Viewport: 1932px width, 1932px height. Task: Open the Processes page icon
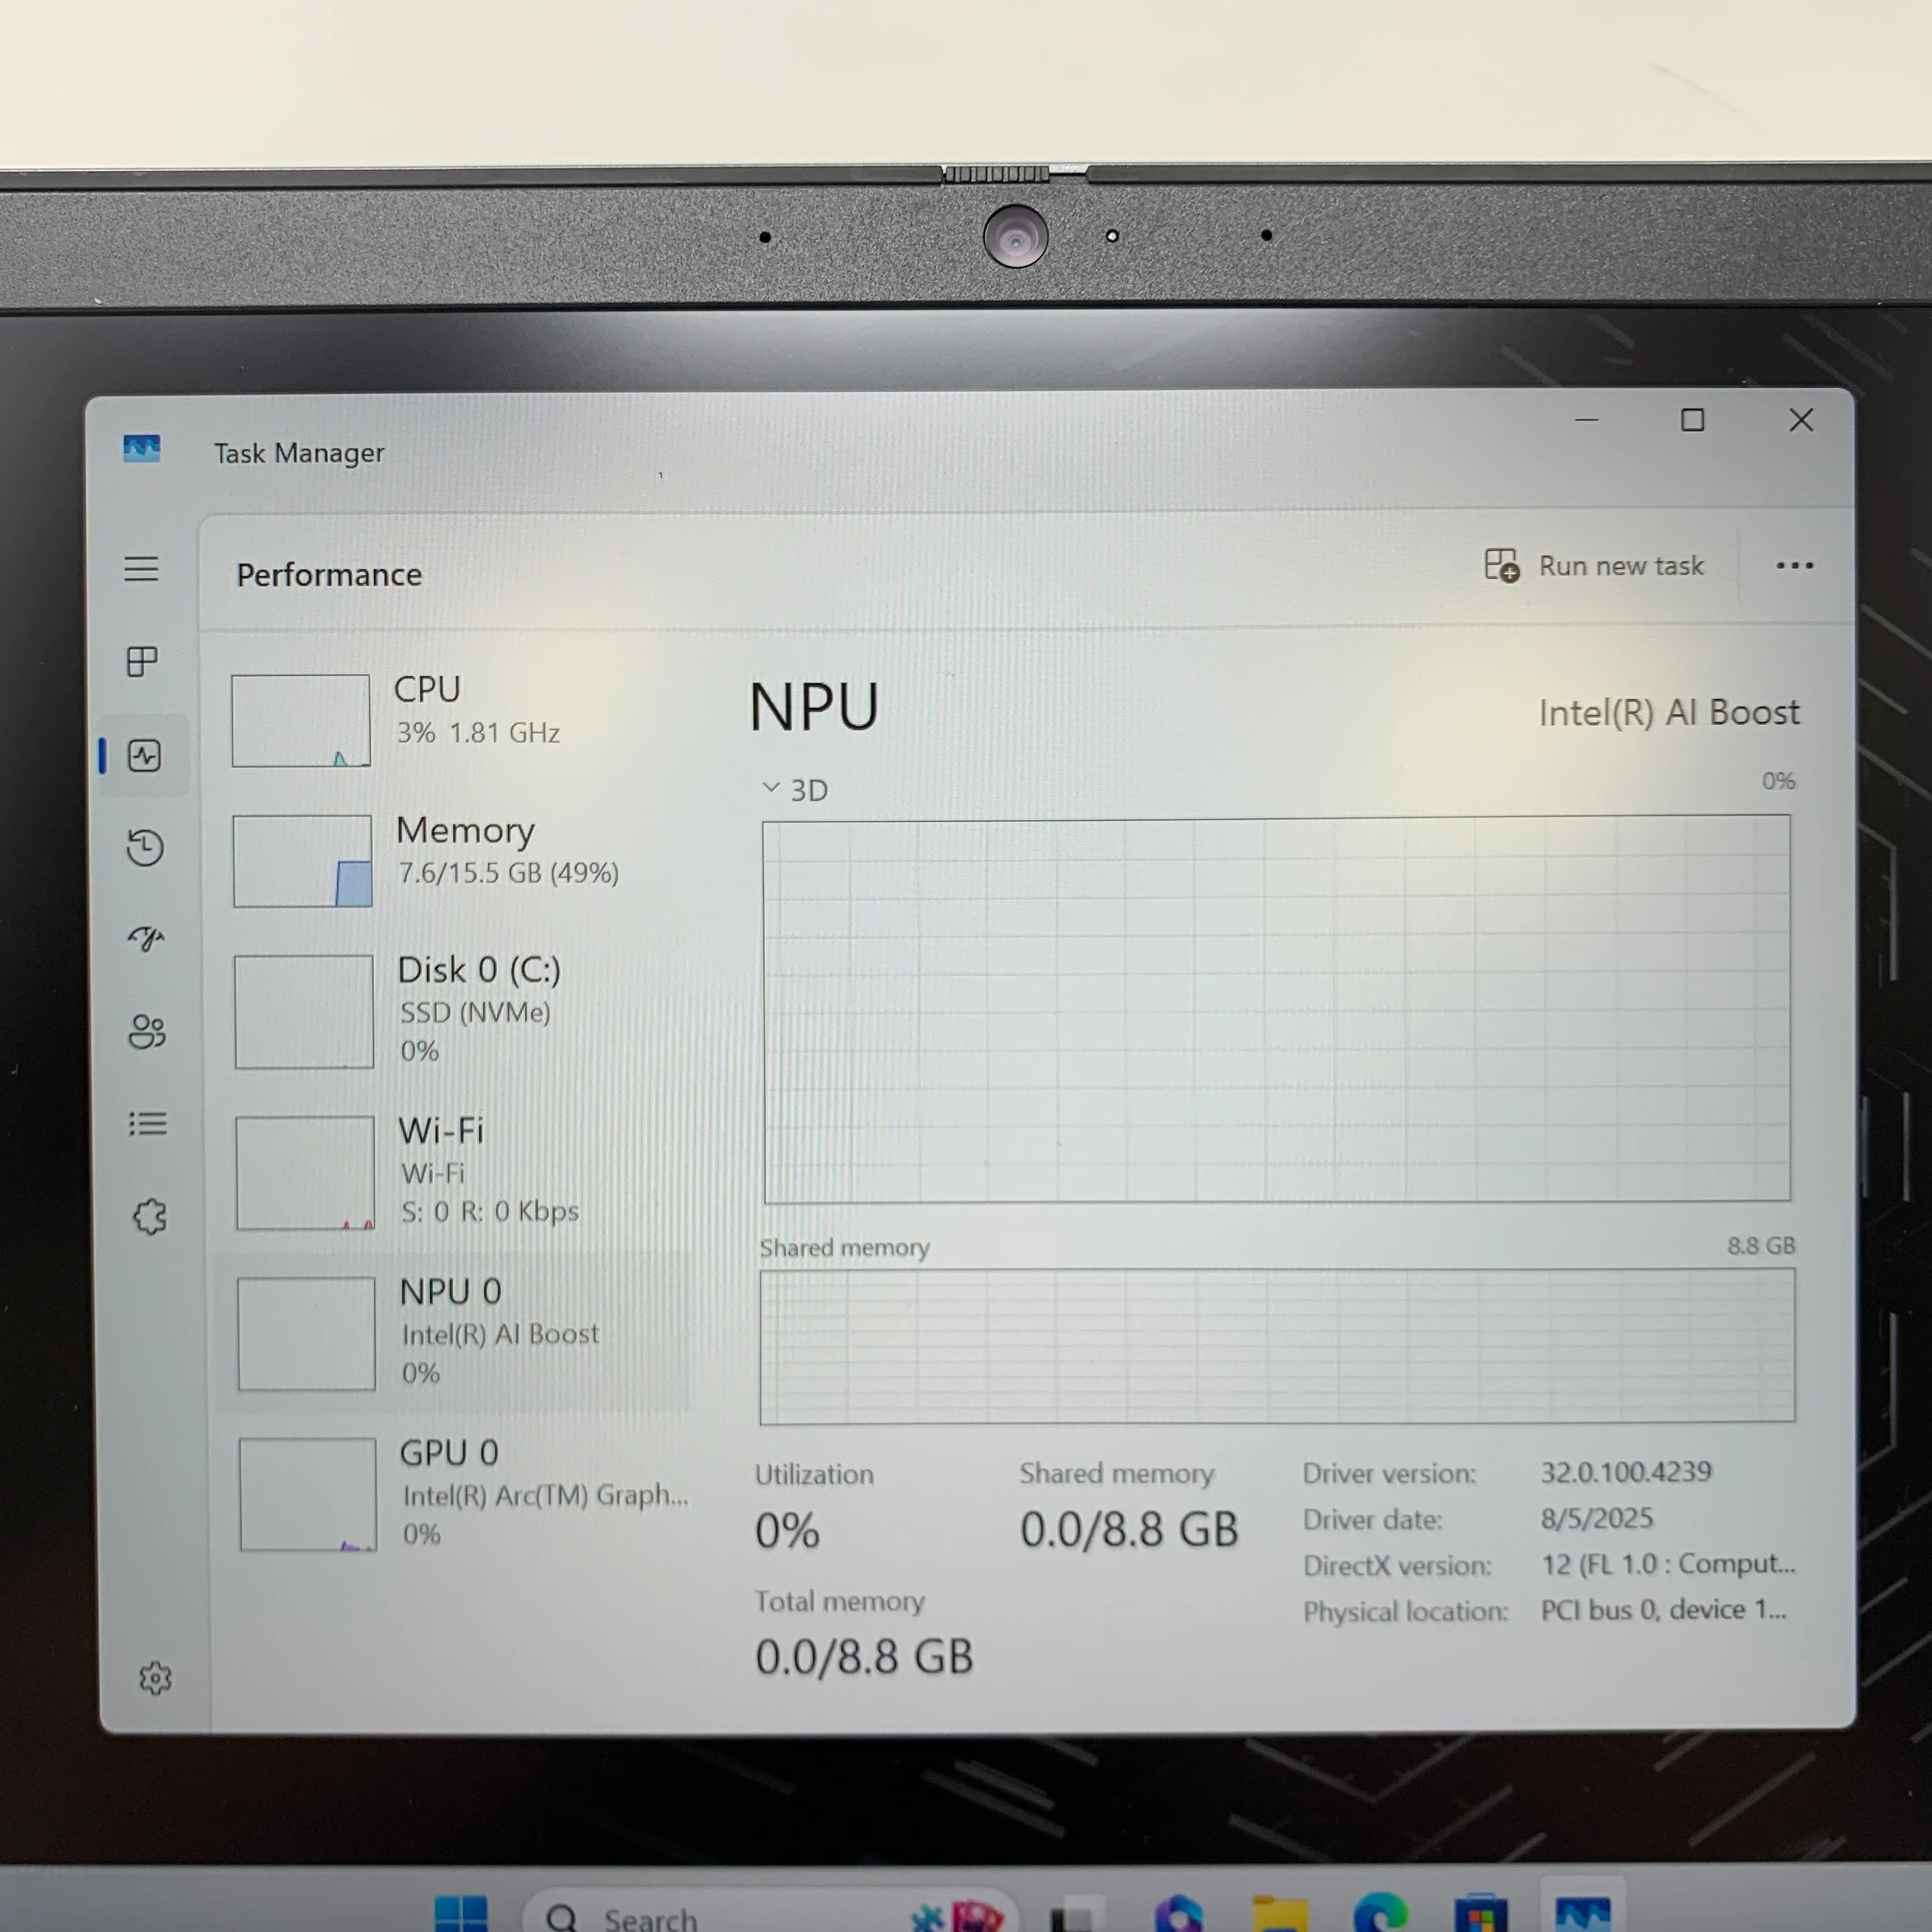[142, 661]
